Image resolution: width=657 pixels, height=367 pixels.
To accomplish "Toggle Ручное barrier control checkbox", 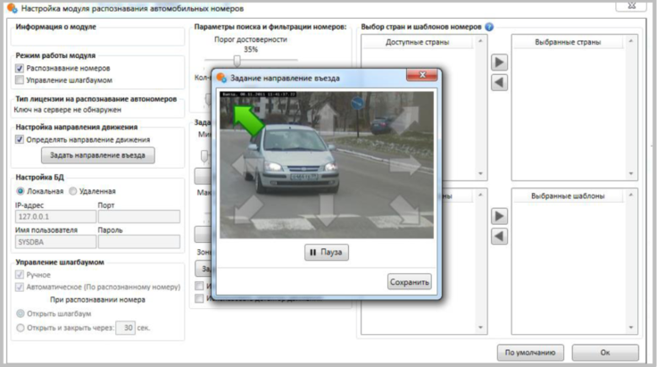I will click(20, 275).
